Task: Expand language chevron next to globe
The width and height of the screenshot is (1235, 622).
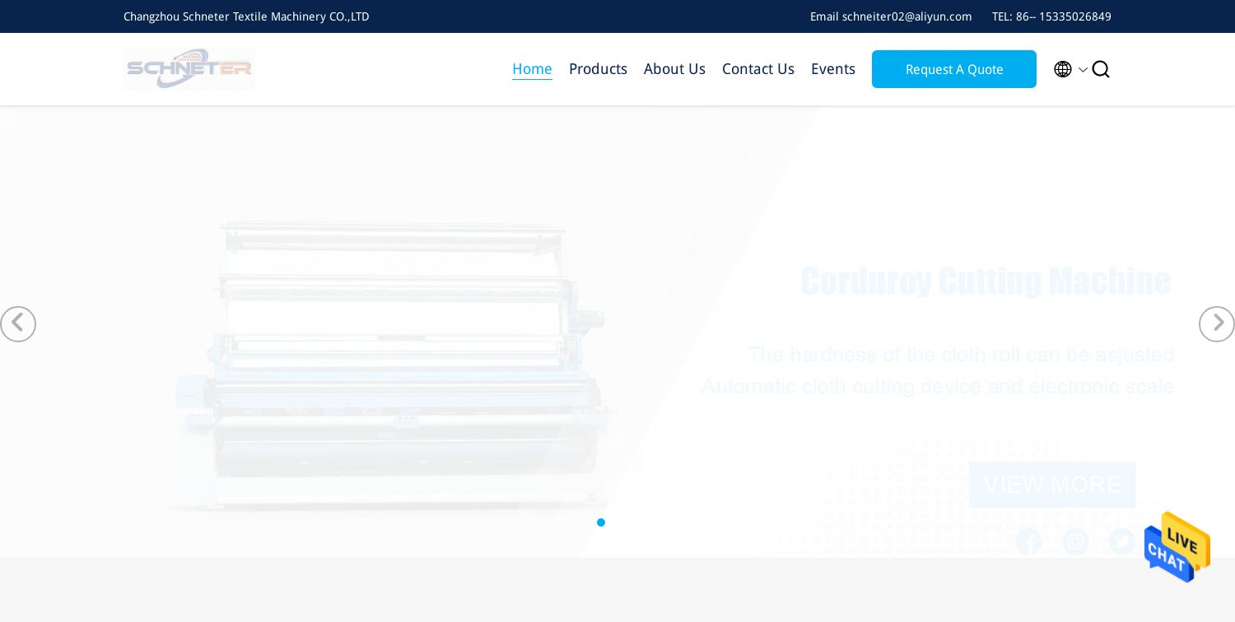Action: 1083,70
